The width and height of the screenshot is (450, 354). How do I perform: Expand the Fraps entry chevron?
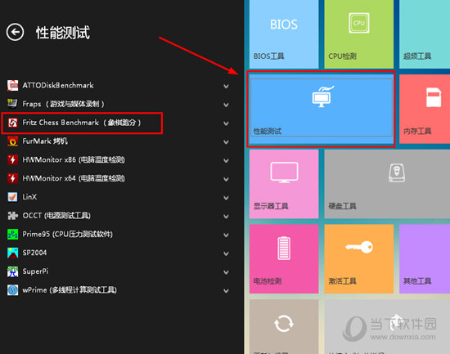click(x=226, y=105)
